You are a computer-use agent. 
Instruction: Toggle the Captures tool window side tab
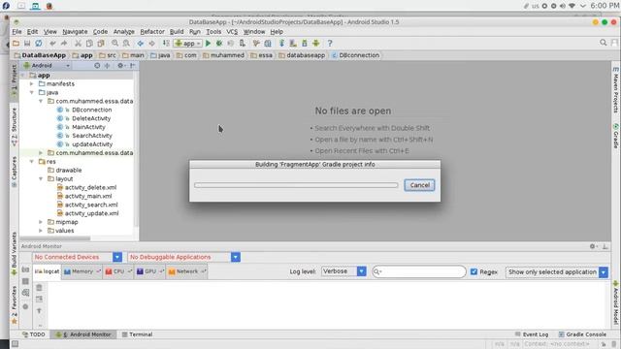15,172
